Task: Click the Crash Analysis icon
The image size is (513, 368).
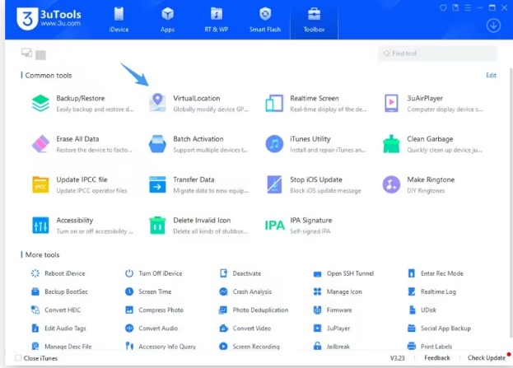Action: coord(223,291)
